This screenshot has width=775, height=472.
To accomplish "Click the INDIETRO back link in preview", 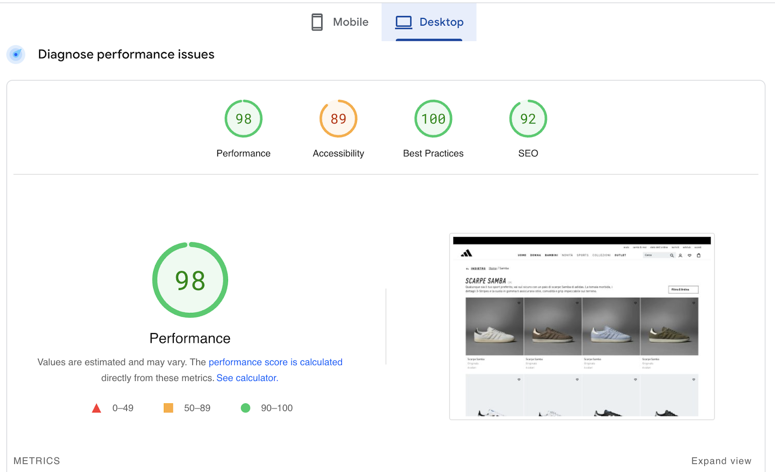I will 478,268.
